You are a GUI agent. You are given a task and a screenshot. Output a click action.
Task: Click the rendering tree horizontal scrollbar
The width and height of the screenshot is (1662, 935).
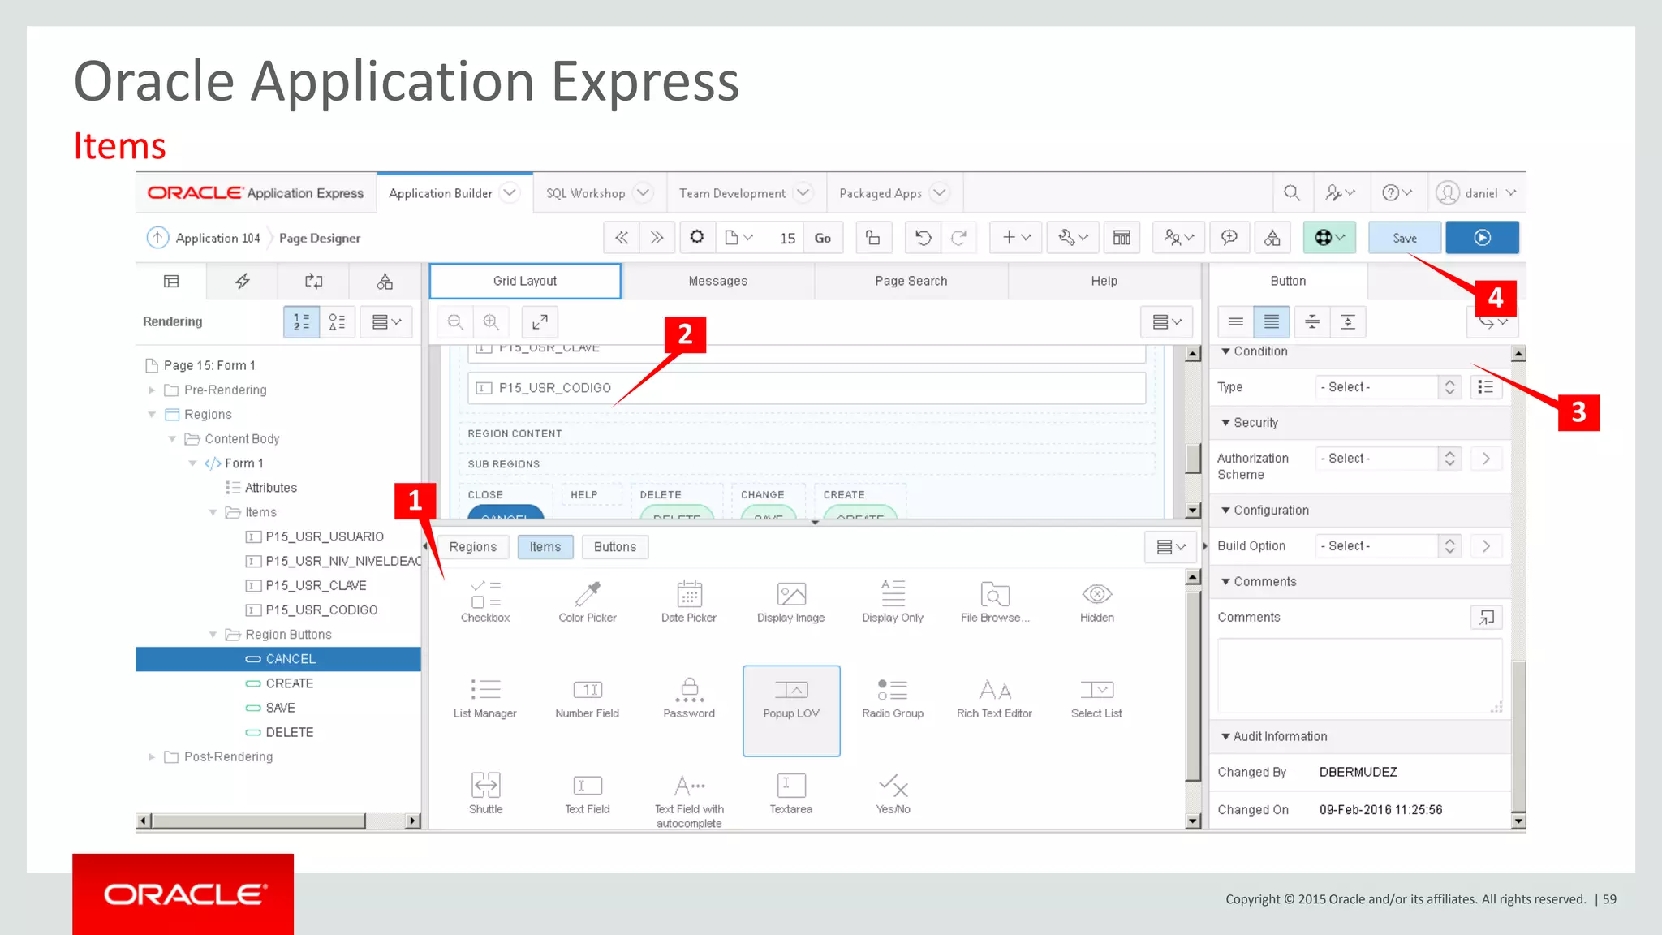[260, 821]
